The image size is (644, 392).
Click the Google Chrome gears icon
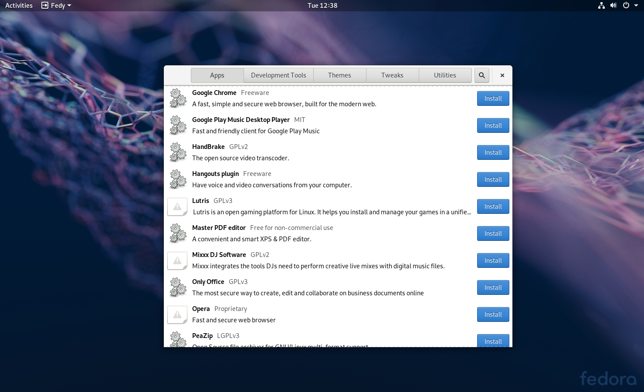click(x=178, y=98)
